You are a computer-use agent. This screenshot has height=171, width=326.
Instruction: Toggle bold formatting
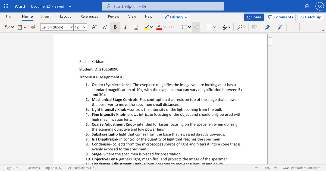[115, 27]
